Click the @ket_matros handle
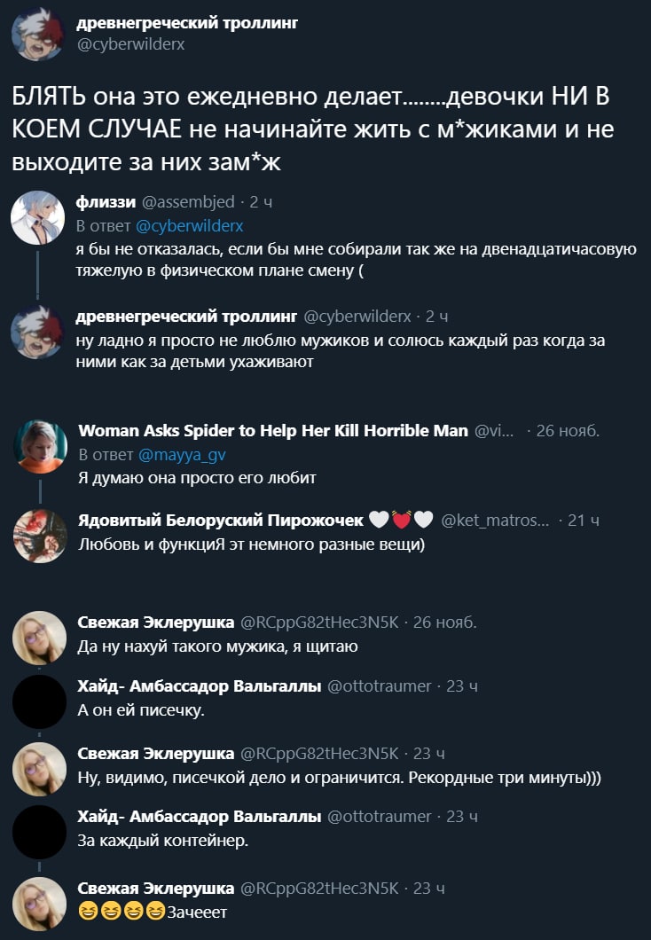Viewport: 651px width, 940px height. [495, 521]
